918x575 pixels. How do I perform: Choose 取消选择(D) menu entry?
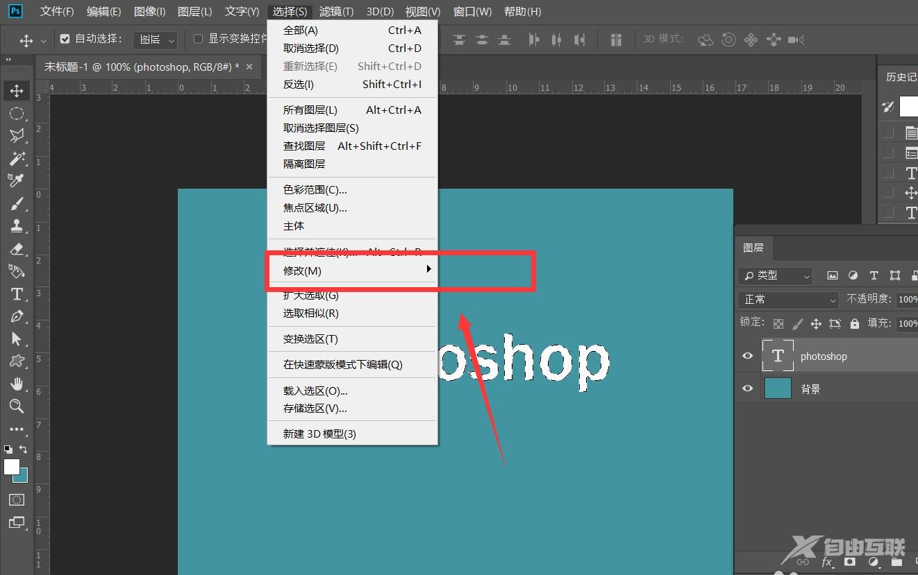pyautogui.click(x=353, y=49)
